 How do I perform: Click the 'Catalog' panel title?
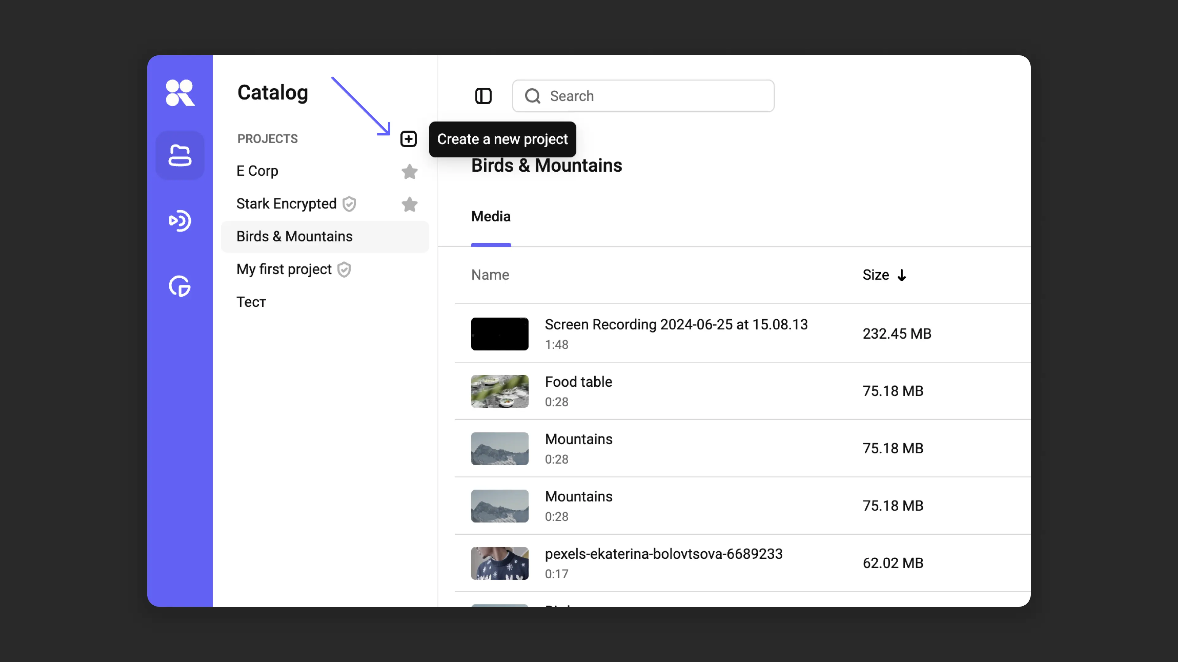[x=273, y=93]
